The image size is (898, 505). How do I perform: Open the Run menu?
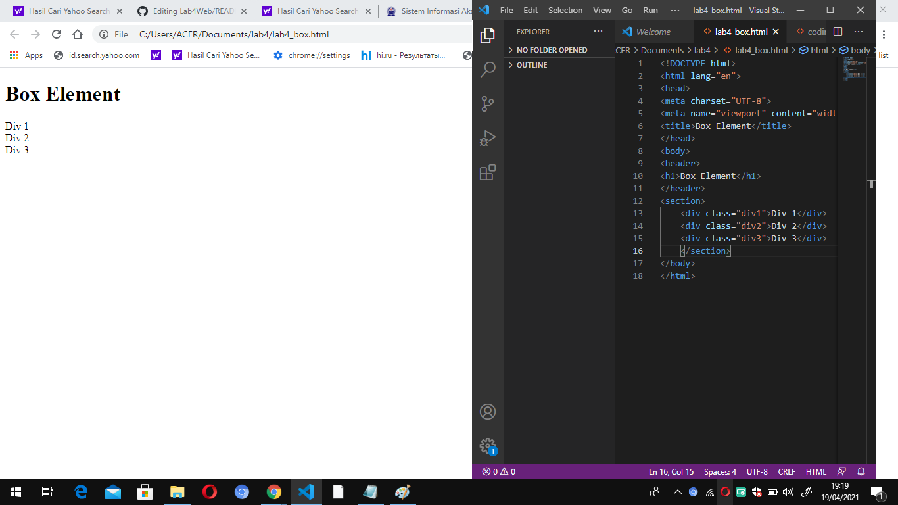[x=650, y=10]
